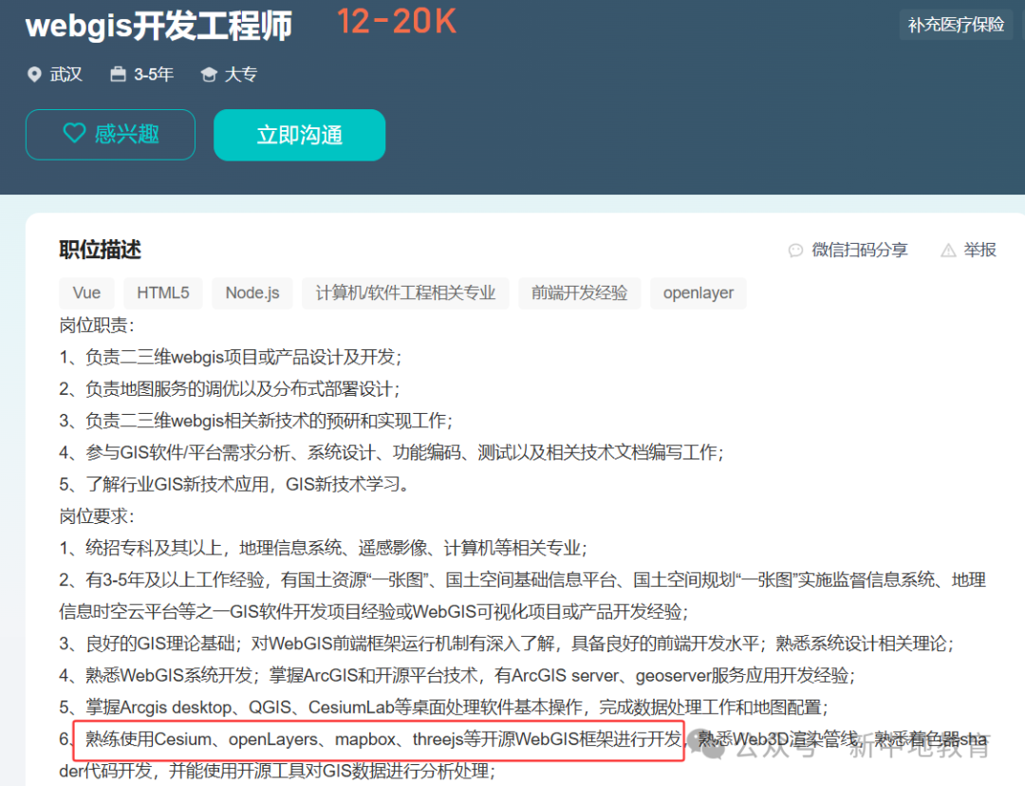Viewport: 1025px width, 786px height.
Task: Click the 岗位职责: label
Action: (97, 325)
